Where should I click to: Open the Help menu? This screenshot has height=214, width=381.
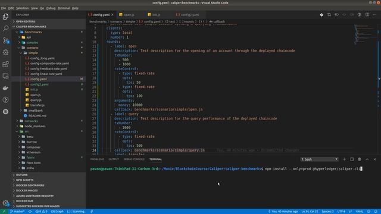coord(75,8)
